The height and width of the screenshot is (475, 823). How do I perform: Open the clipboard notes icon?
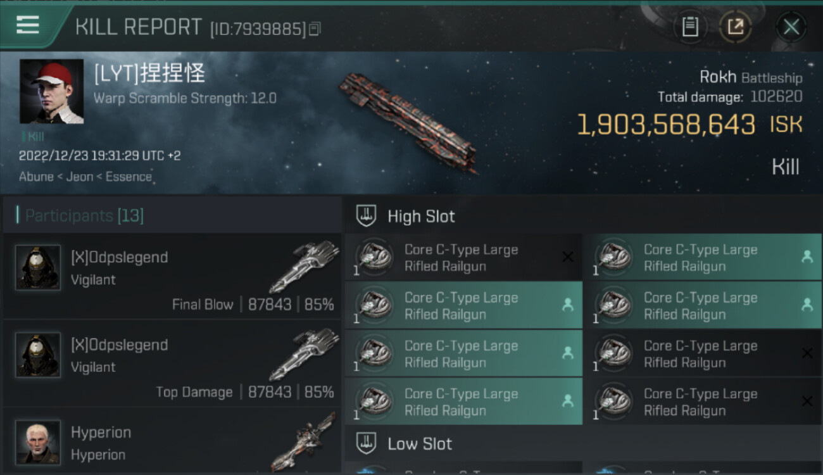[x=690, y=27]
